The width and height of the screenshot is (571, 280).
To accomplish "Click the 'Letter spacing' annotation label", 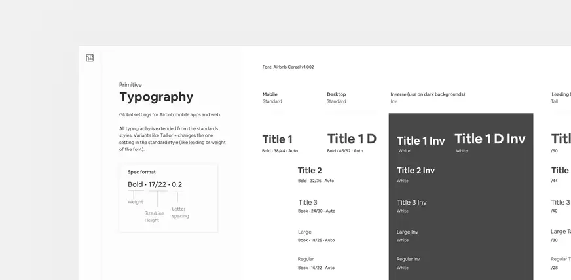I will coord(180,213).
